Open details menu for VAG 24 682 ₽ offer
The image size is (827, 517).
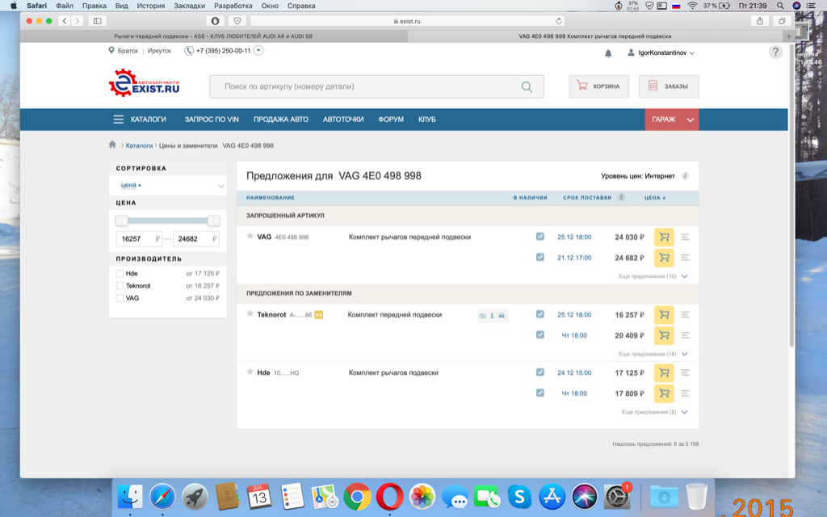click(x=685, y=258)
